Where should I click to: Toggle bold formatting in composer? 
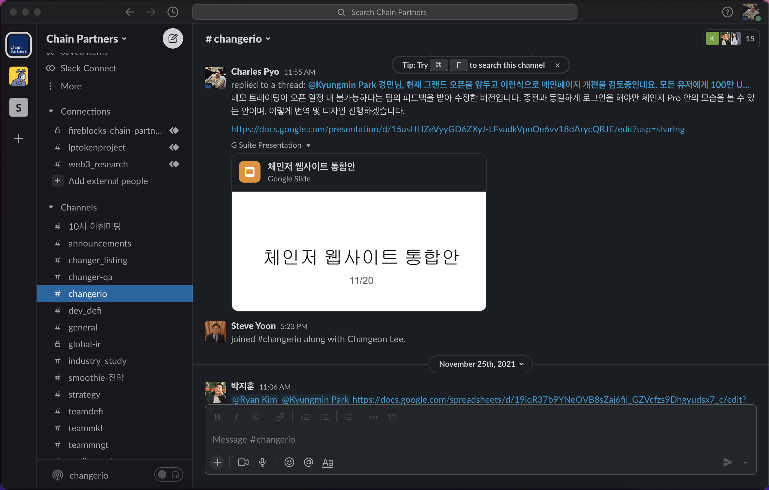pos(218,417)
